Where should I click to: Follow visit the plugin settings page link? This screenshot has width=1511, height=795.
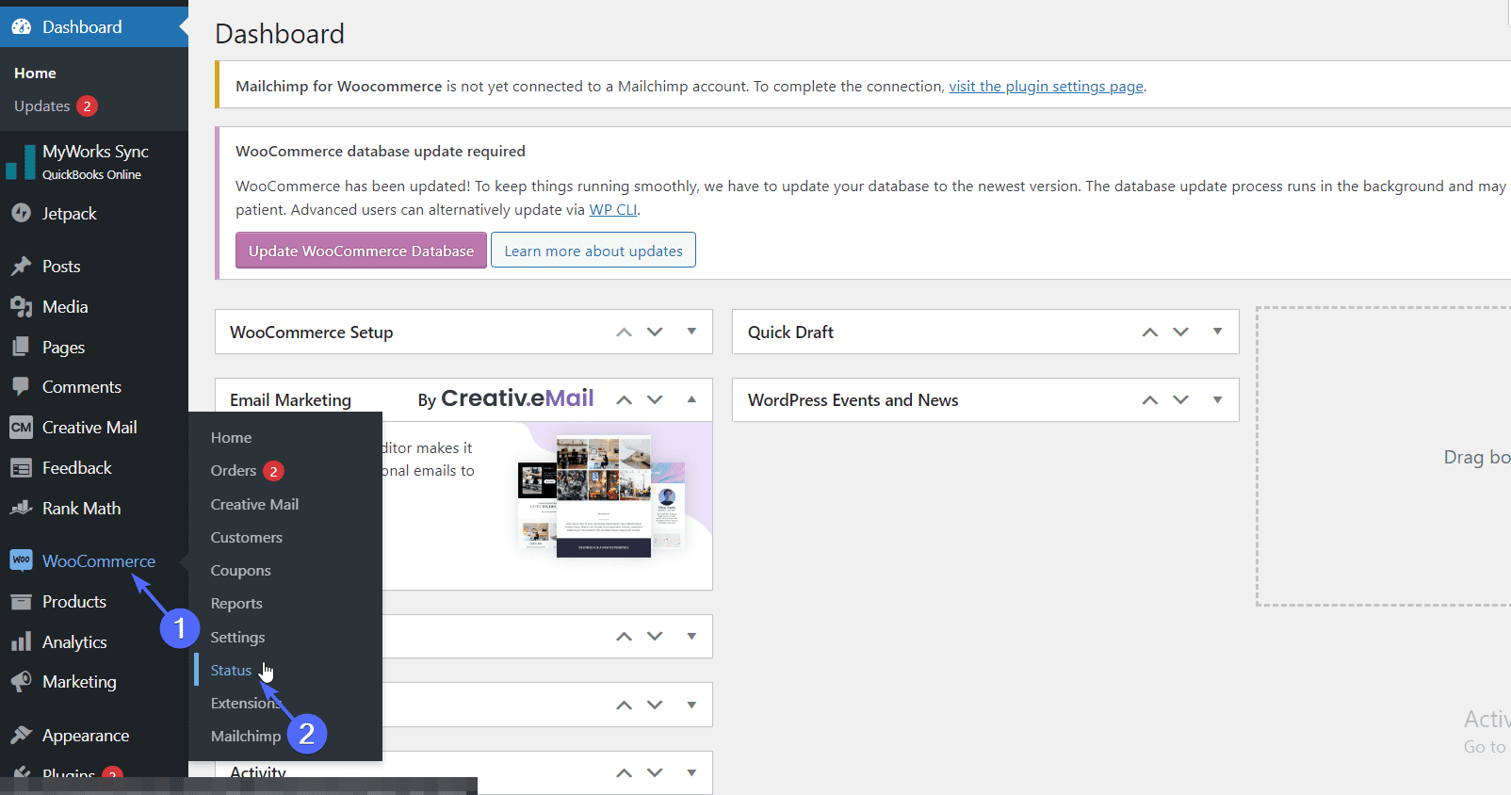click(x=1046, y=87)
